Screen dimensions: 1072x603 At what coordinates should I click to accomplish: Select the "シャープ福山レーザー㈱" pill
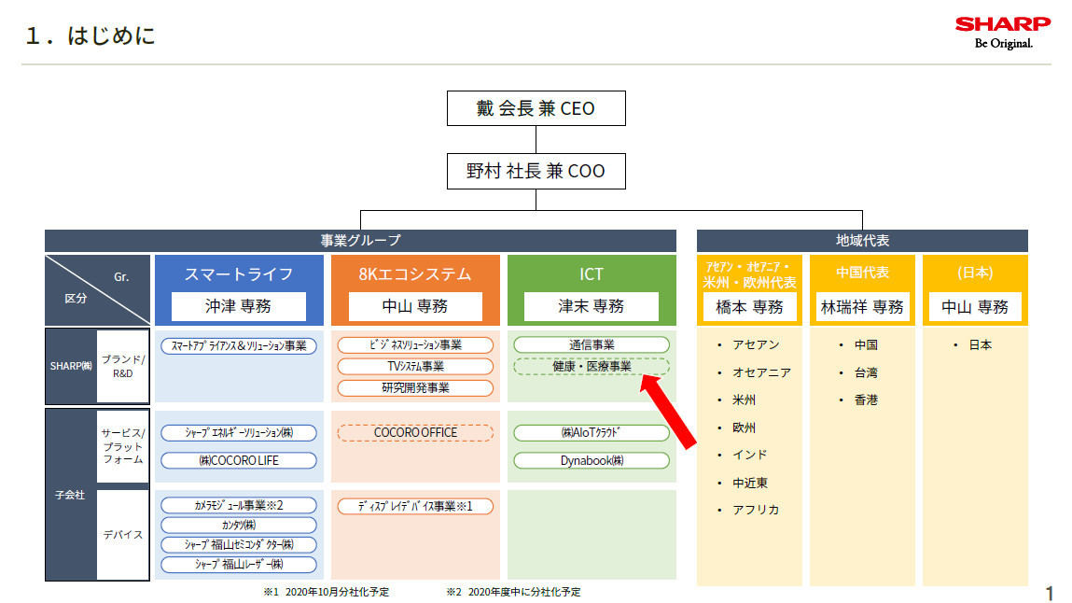pos(239,565)
